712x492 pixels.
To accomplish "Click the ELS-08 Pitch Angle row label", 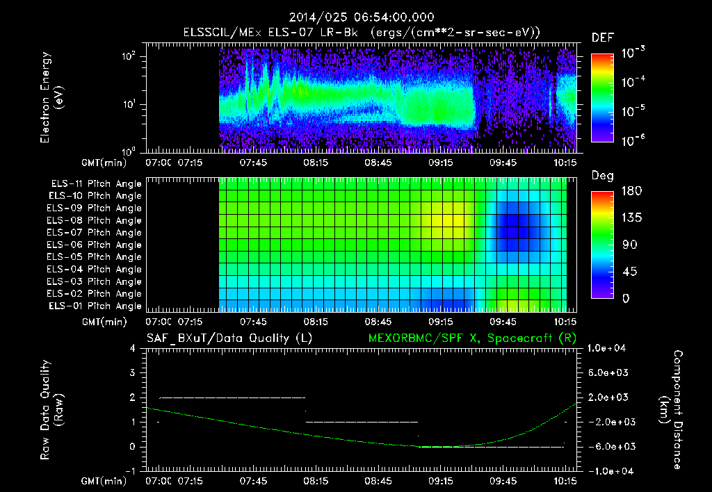I will 94,220.
